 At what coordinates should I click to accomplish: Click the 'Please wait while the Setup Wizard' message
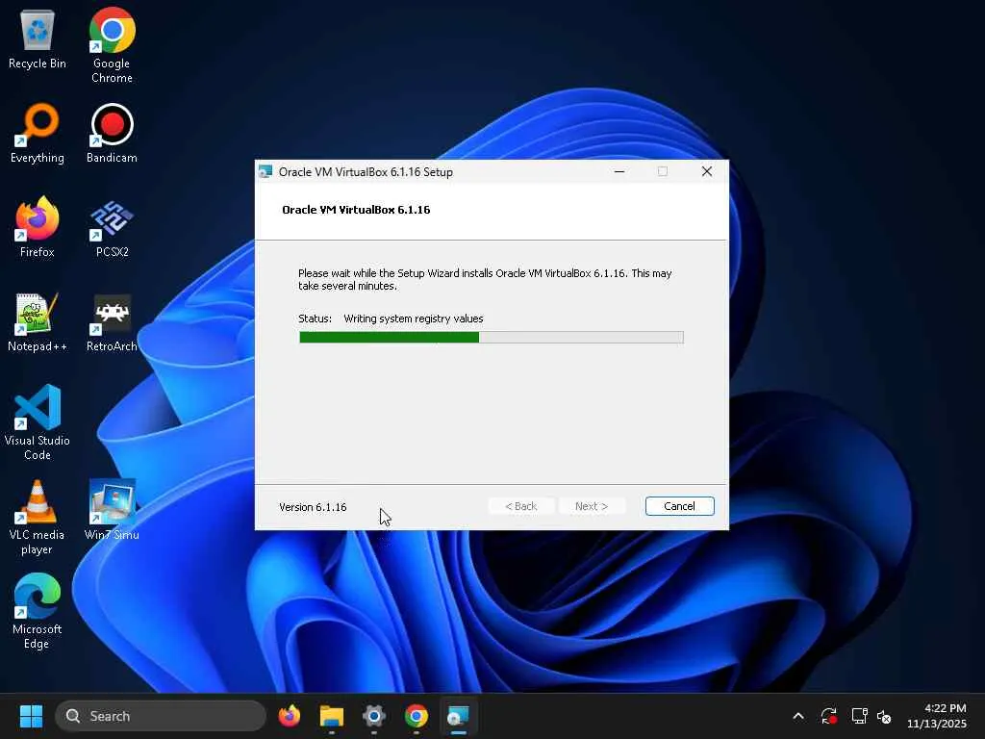pos(485,280)
